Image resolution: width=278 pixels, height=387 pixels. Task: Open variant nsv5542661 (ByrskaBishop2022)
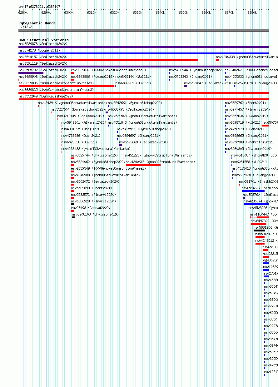135,103
